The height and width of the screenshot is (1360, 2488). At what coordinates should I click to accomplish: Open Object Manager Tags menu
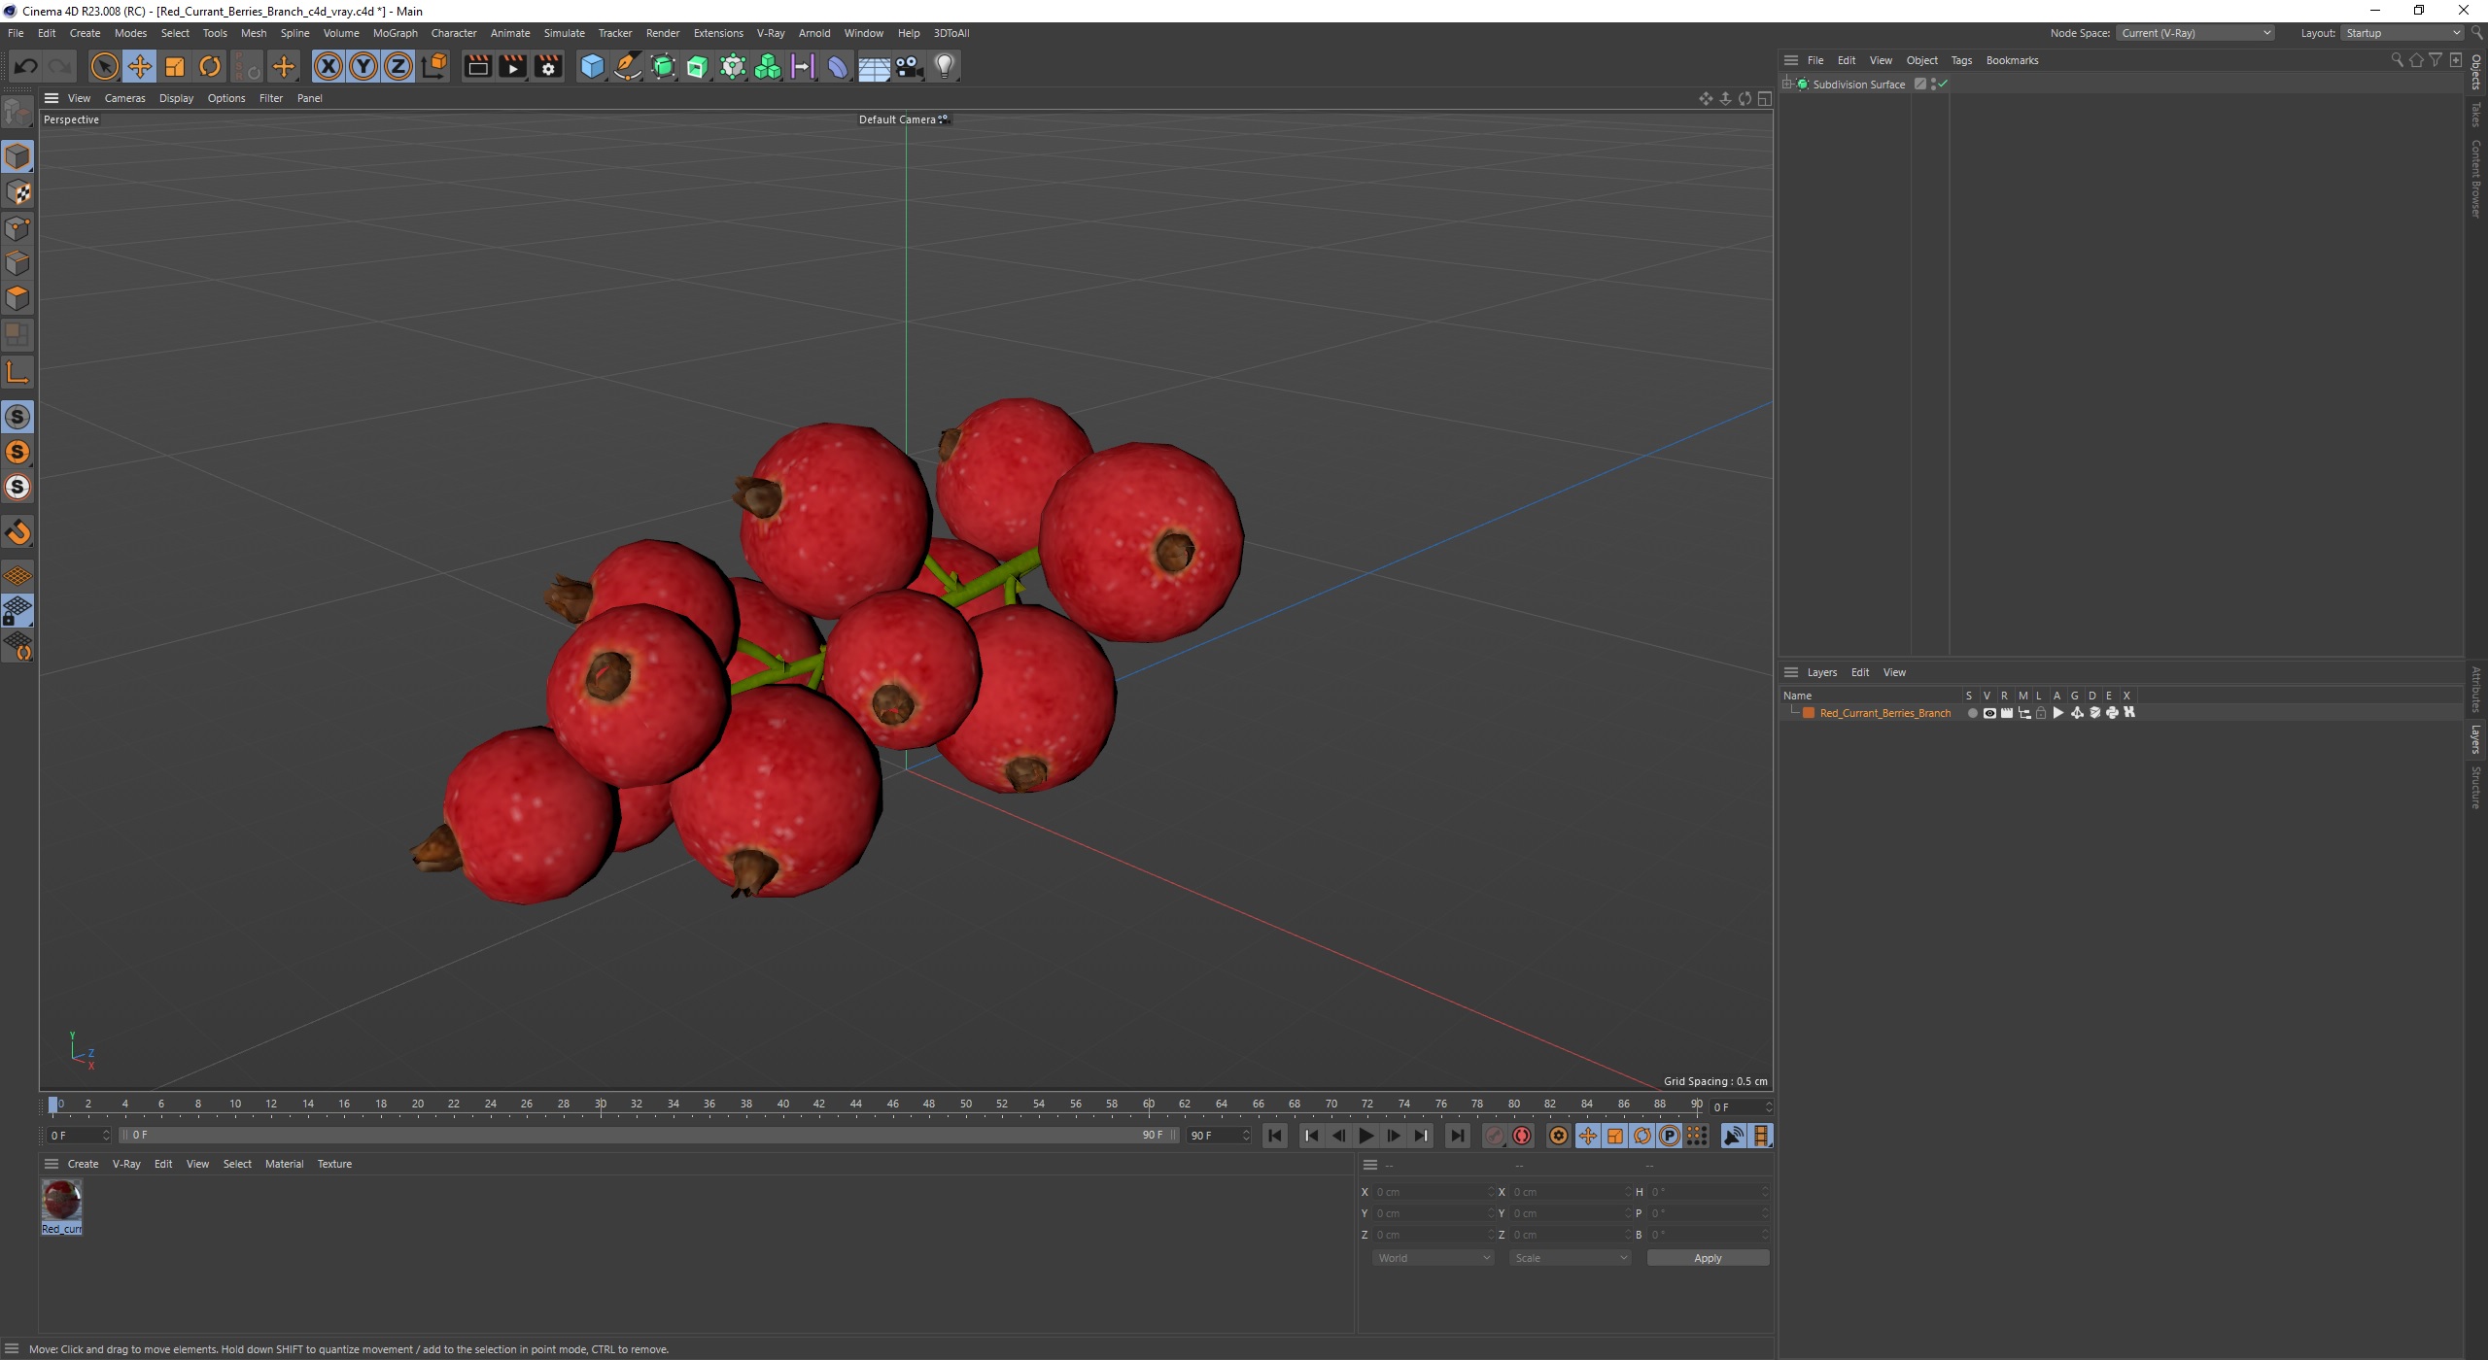pos(1961,60)
